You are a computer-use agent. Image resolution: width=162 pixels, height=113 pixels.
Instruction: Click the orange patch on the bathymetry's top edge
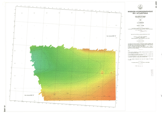pos(86,49)
